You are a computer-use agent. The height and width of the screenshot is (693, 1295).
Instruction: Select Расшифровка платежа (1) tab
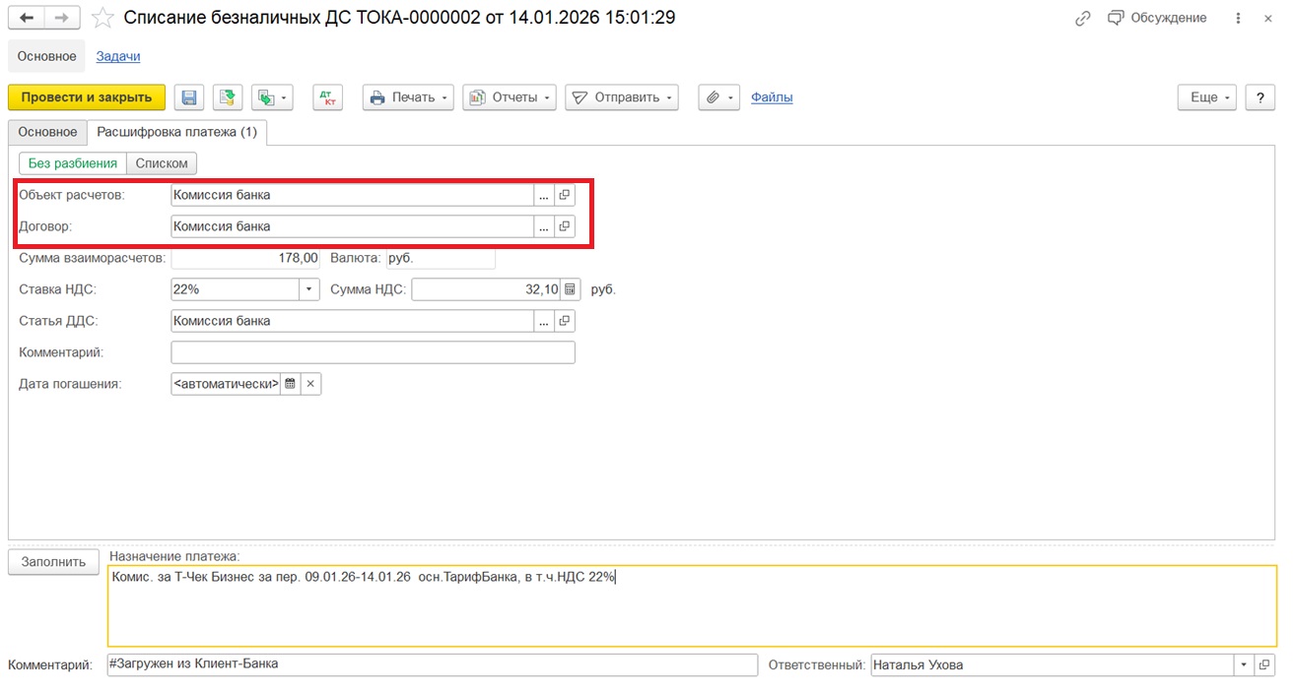(x=176, y=132)
